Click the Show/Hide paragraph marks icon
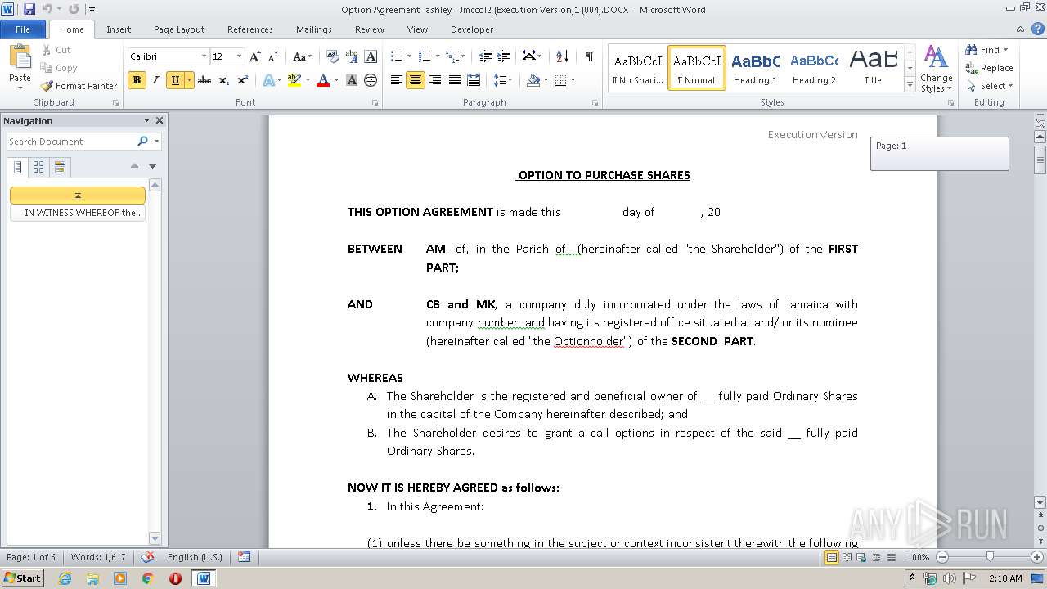Screen dimensions: 1047x589 coord(589,56)
